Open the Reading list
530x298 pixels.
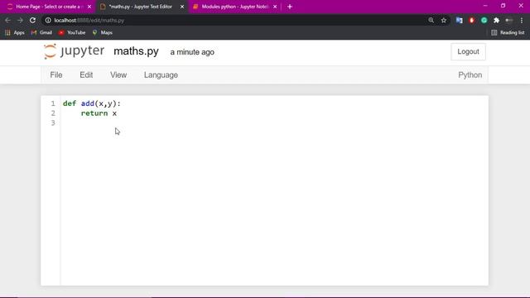pyautogui.click(x=508, y=32)
